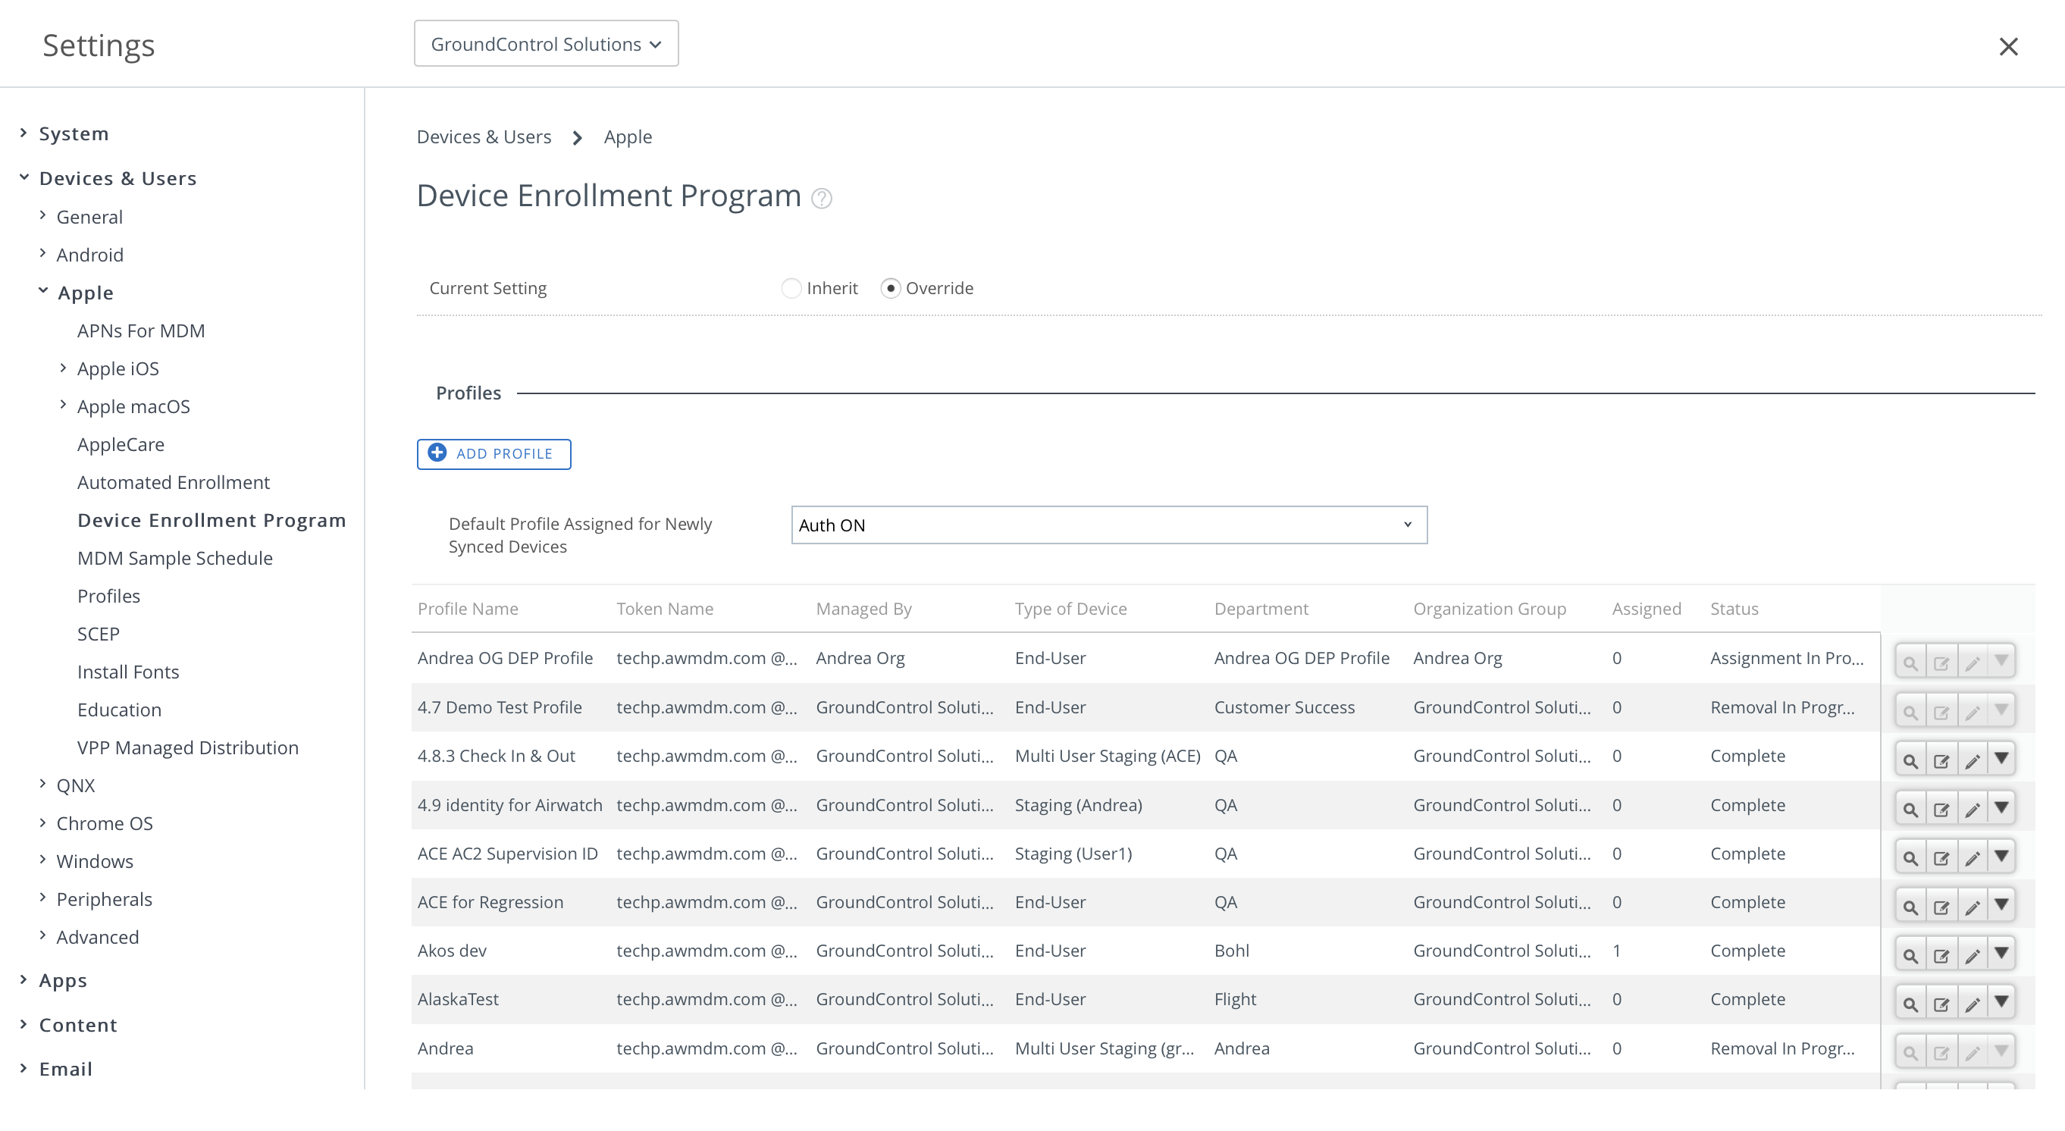2065x1131 pixels.
Task: Open the GroundControl Solutions organization dropdown
Action: pyautogui.click(x=546, y=44)
